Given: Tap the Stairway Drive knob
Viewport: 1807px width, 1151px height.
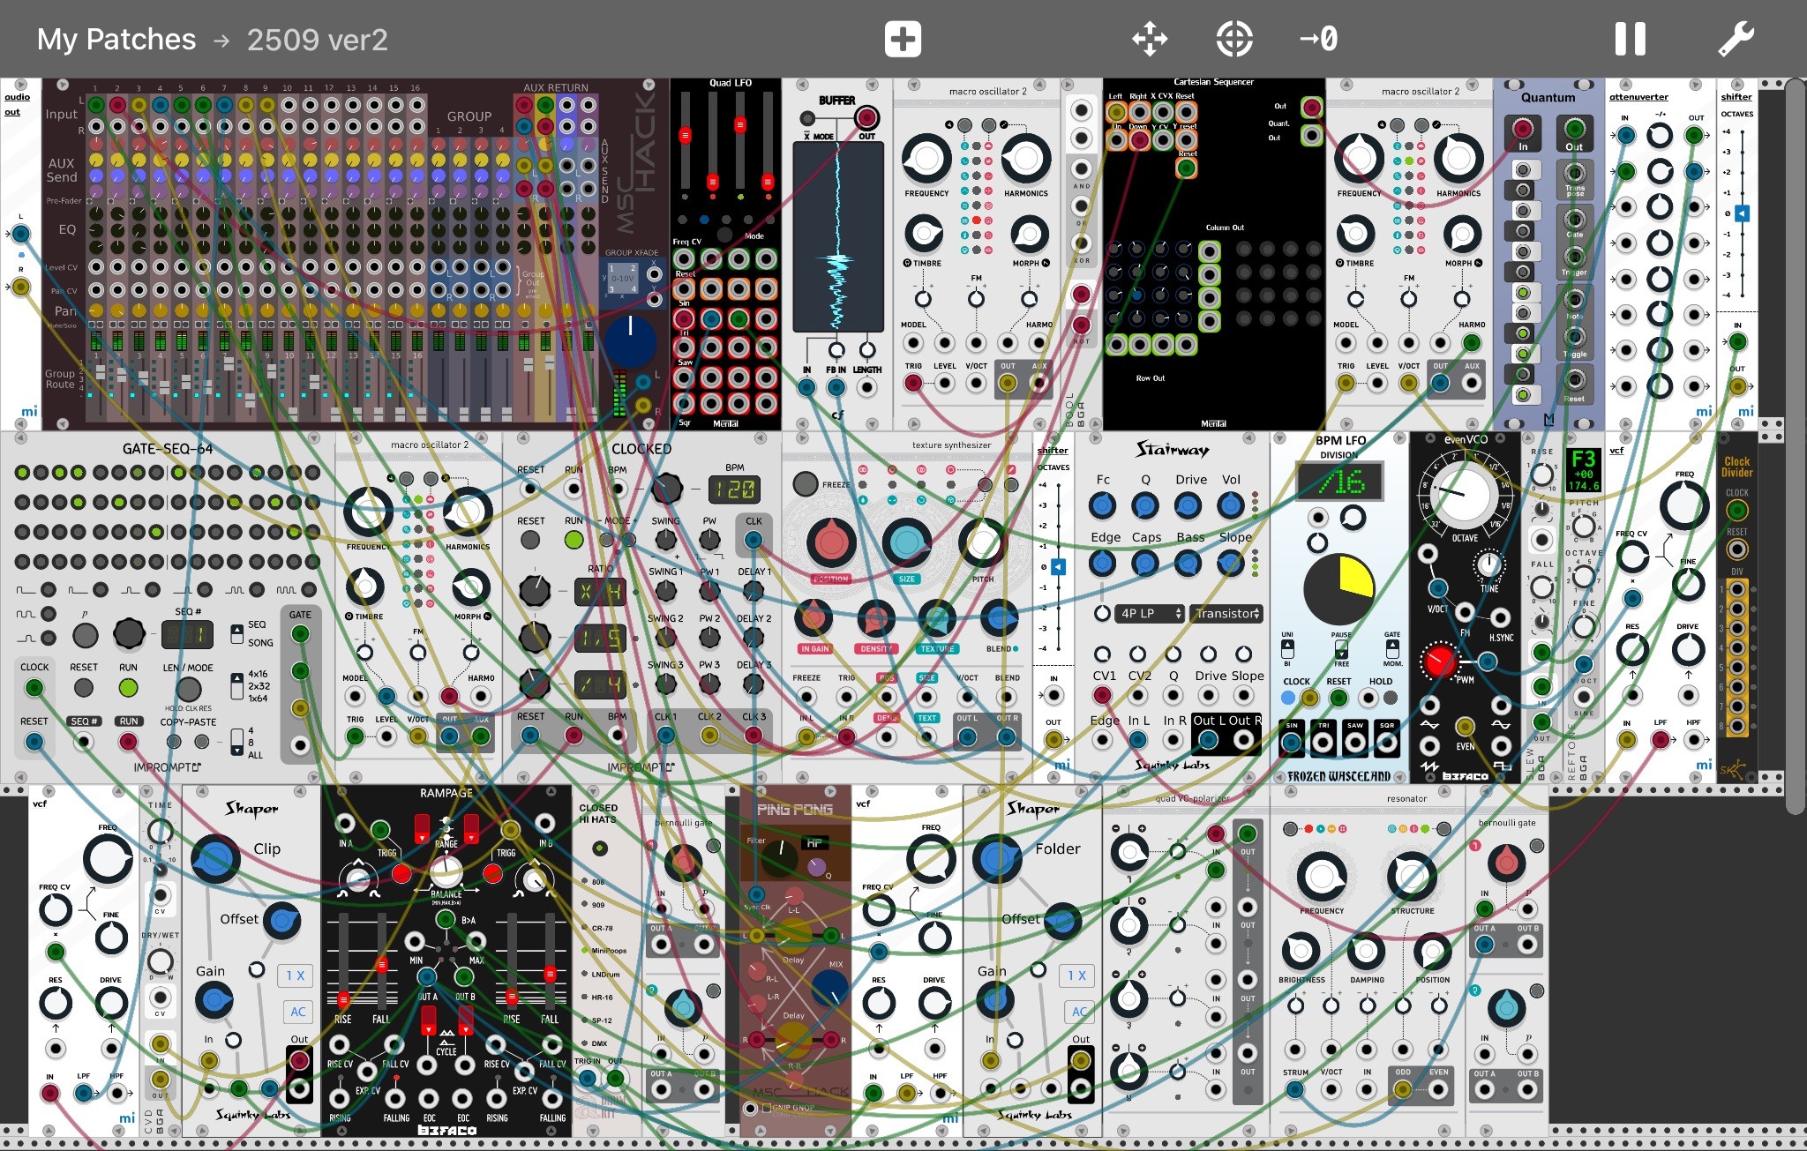Looking at the screenshot, I should pos(1188,506).
